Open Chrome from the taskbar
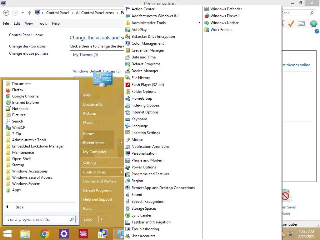This screenshot has height=240, width=320. tap(44, 234)
